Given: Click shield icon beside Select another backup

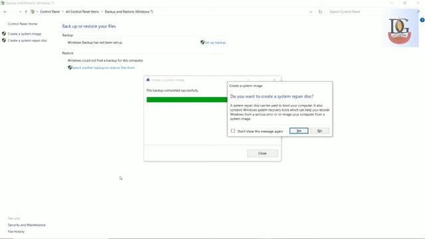Looking at the screenshot, I should pos(70,68).
